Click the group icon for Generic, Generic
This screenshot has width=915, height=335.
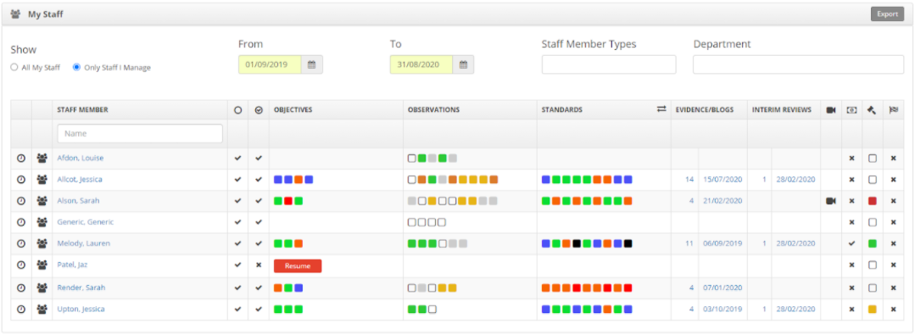[x=42, y=222]
